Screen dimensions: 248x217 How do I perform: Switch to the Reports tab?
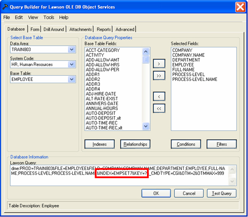[x=104, y=29]
